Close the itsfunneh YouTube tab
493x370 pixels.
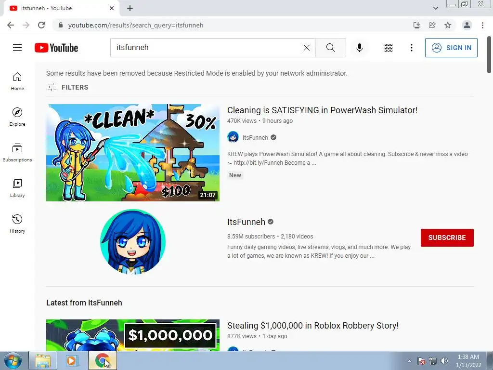(112, 8)
